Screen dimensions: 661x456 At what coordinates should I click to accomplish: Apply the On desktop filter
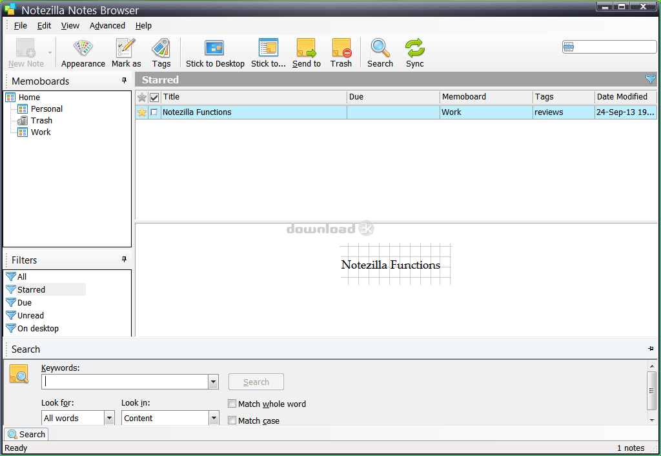37,329
